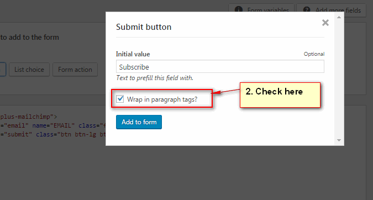Image resolution: width=373 pixels, height=200 pixels.
Task: Open the Add more fields tab
Action: click(x=331, y=10)
